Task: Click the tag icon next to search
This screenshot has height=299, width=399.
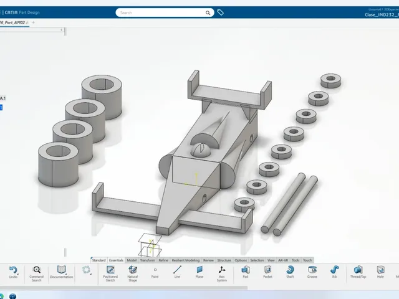Action: (x=220, y=12)
